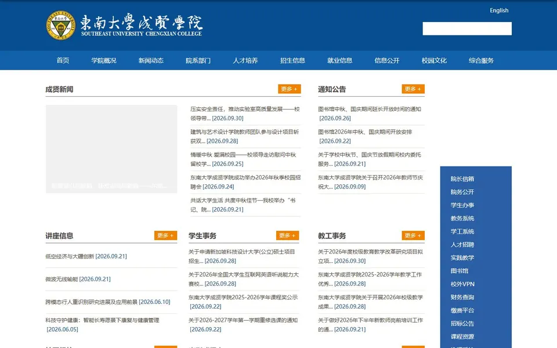Open 教务系统 in the side panel

462,219
